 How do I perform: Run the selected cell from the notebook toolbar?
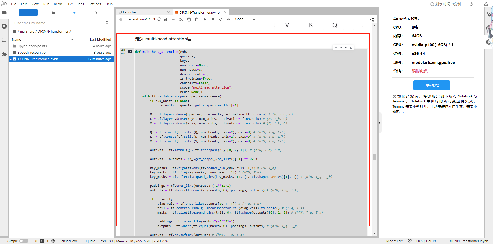(205, 19)
